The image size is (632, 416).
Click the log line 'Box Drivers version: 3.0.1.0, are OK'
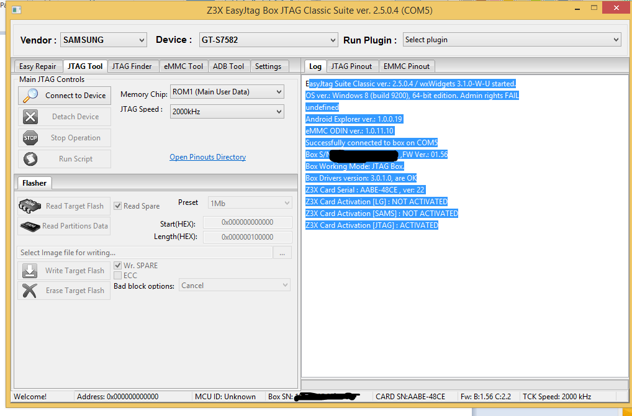(361, 178)
